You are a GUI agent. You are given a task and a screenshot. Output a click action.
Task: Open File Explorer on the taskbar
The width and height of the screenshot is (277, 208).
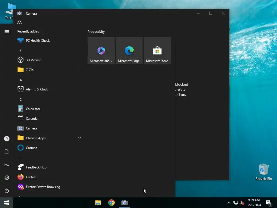[x=98, y=203]
